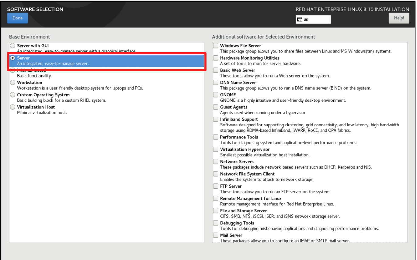
Task: Click the keyboard layout icon
Action: pos(300,19)
